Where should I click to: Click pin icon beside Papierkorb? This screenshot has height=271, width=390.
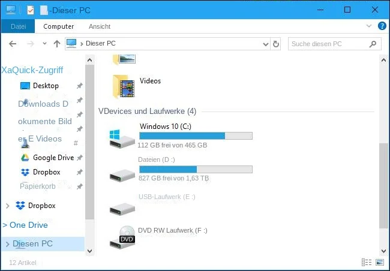(x=79, y=186)
